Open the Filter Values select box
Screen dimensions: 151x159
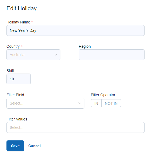click(x=75, y=127)
